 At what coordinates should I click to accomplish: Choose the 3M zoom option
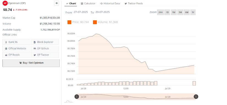tap(180, 12)
